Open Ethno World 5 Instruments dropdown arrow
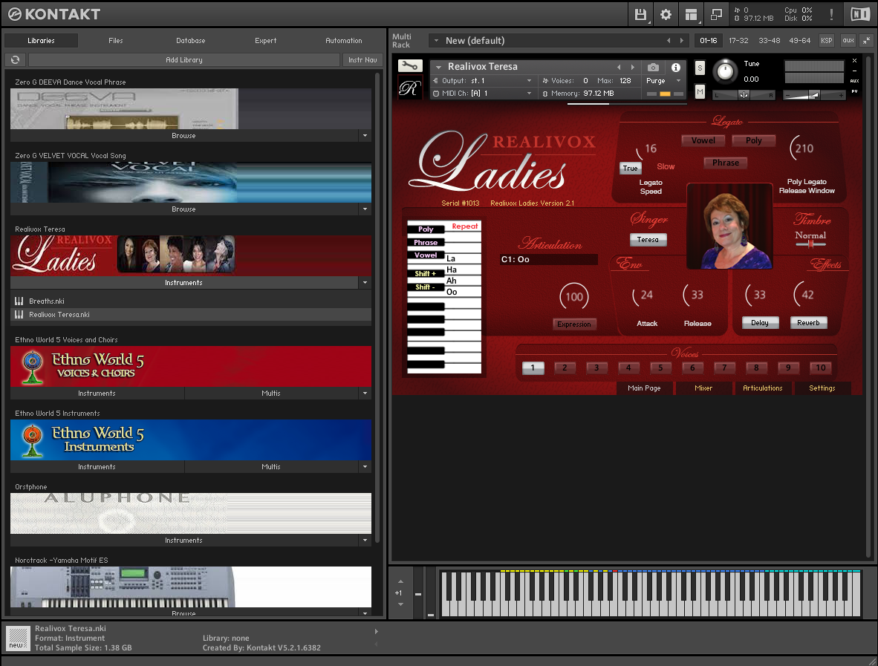Viewport: 878px width, 666px height. pos(365,467)
